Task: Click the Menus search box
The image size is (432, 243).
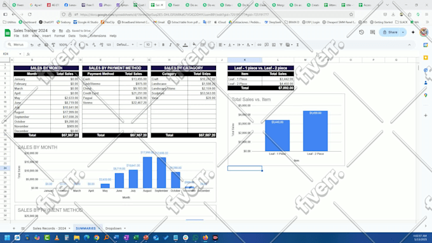Action: tap(17, 44)
